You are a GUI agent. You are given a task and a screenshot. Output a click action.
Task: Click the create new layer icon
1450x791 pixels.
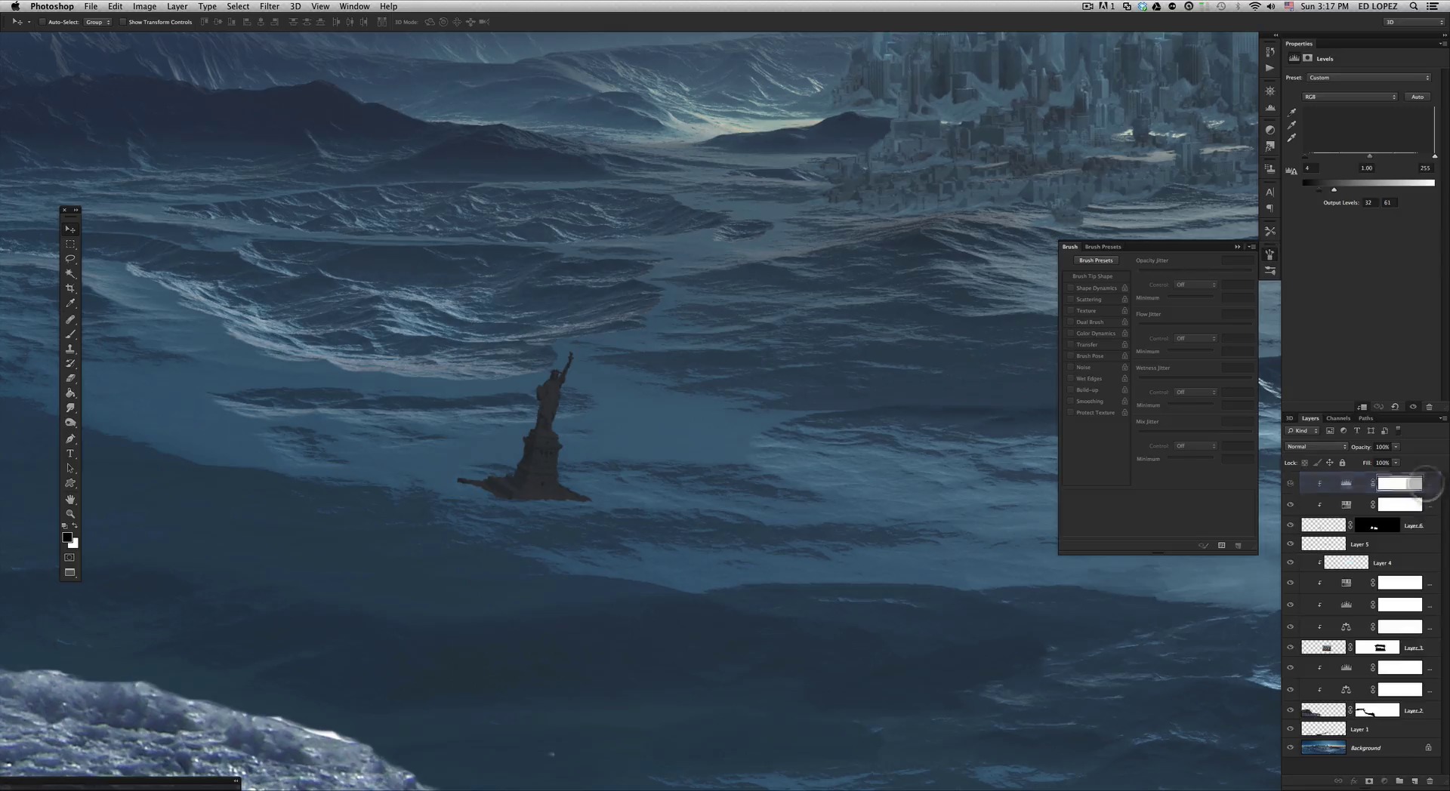(1415, 780)
